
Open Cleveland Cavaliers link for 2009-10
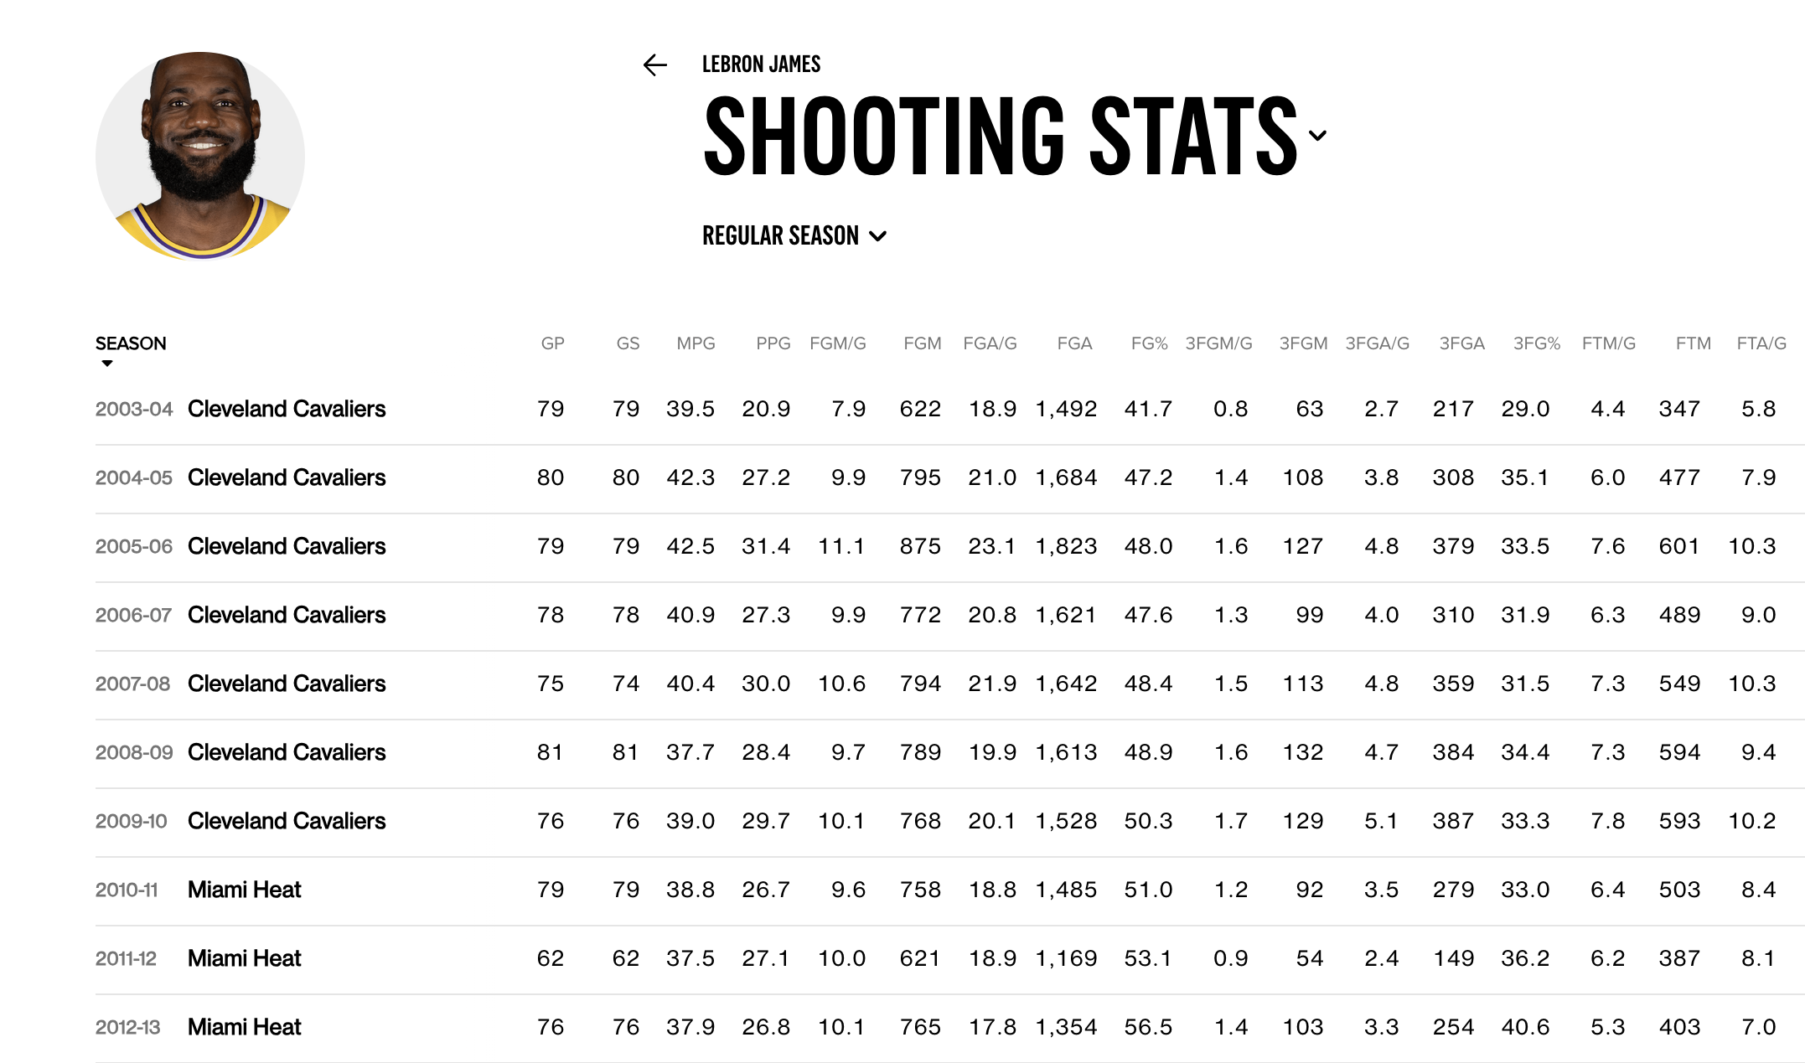[287, 821]
